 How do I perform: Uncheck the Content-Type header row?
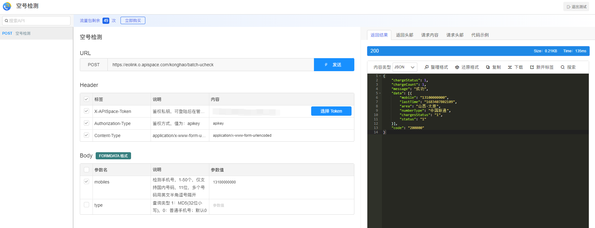86,135
